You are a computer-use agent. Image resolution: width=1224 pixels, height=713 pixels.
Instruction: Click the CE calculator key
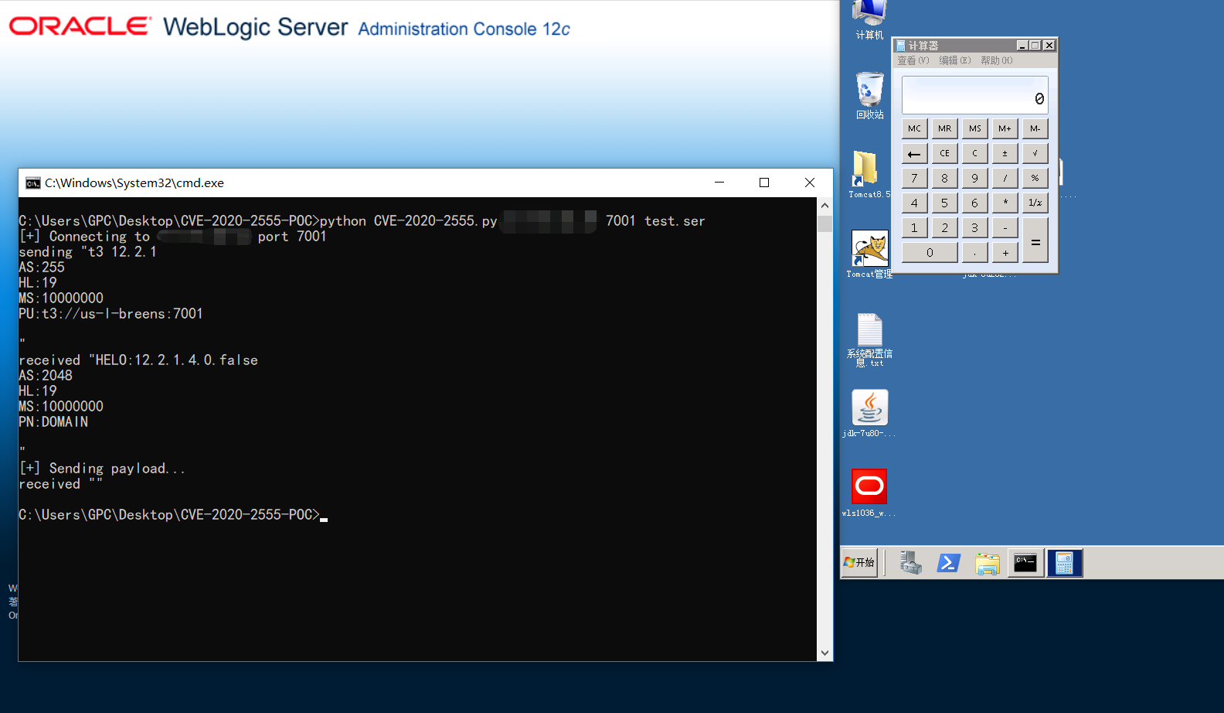click(x=944, y=153)
